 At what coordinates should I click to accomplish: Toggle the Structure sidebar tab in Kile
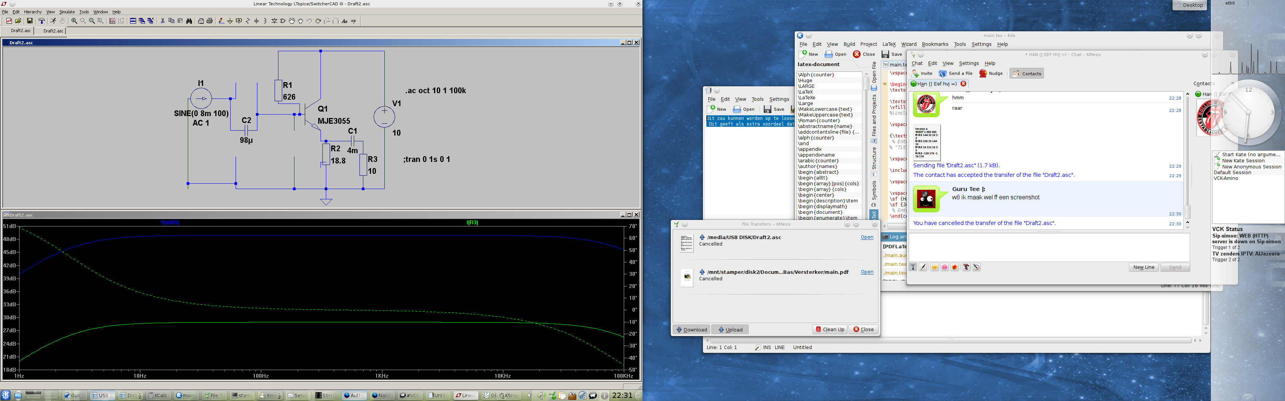[x=874, y=158]
